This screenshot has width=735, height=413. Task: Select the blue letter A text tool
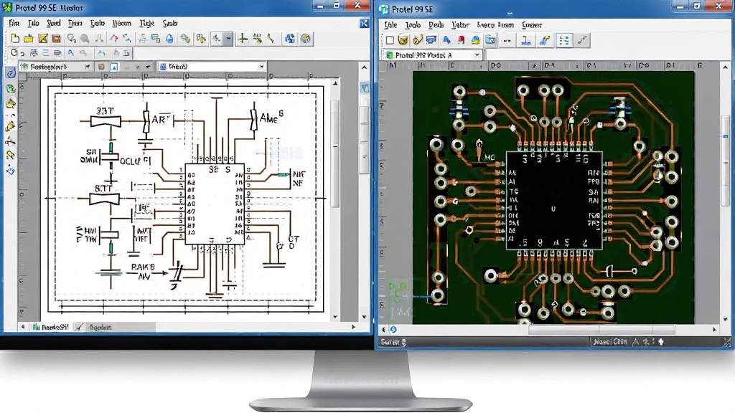point(446,40)
